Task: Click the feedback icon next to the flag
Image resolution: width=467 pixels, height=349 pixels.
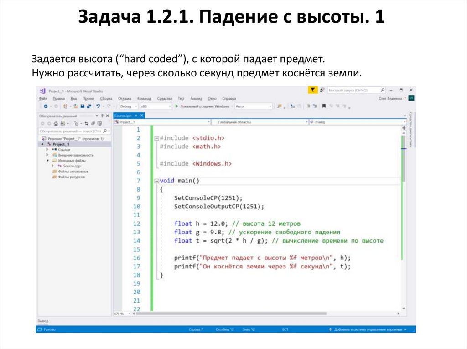Action: pyautogui.click(x=322, y=90)
